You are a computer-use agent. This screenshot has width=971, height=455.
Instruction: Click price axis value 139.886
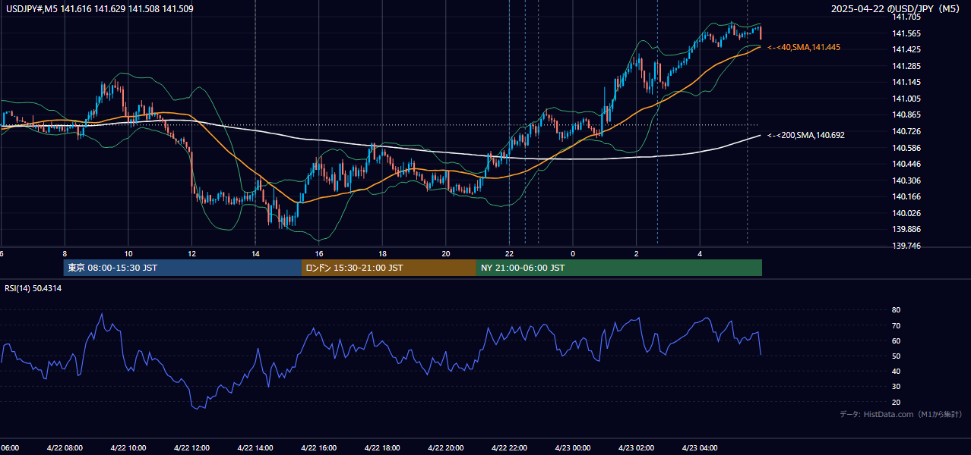pyautogui.click(x=906, y=229)
